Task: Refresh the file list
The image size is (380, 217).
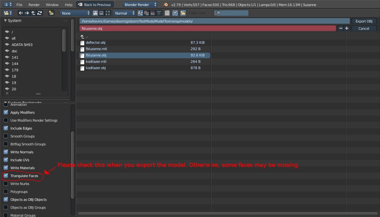Action: pyautogui.click(x=40, y=13)
